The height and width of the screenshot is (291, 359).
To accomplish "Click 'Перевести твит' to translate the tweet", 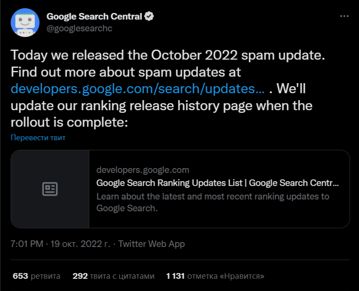I will (38, 138).
